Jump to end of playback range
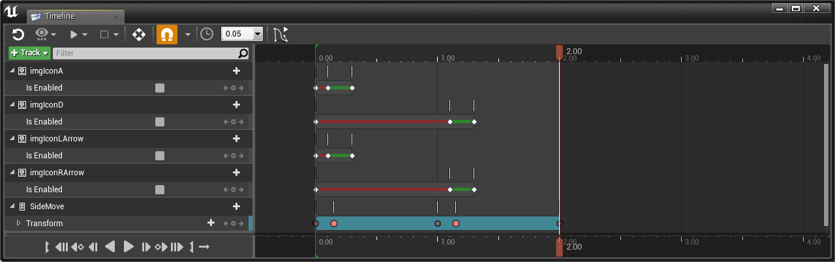This screenshot has height=262, width=835. (177, 247)
